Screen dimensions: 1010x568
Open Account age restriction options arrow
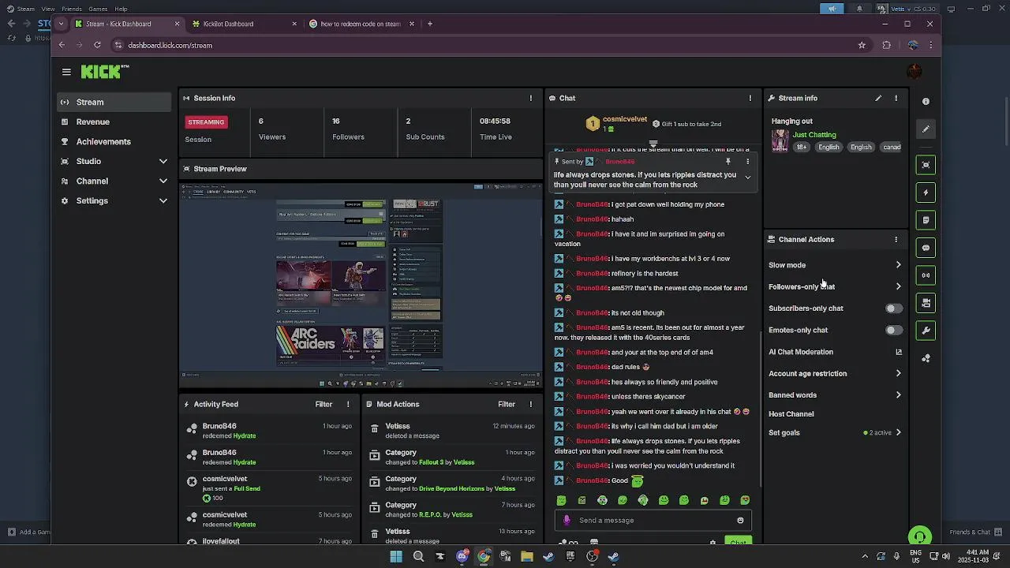coord(898,373)
